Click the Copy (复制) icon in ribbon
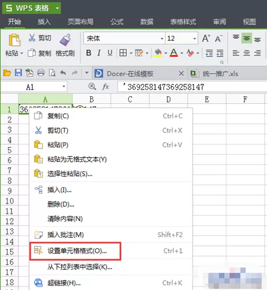The image size is (267, 290). tap(32, 53)
